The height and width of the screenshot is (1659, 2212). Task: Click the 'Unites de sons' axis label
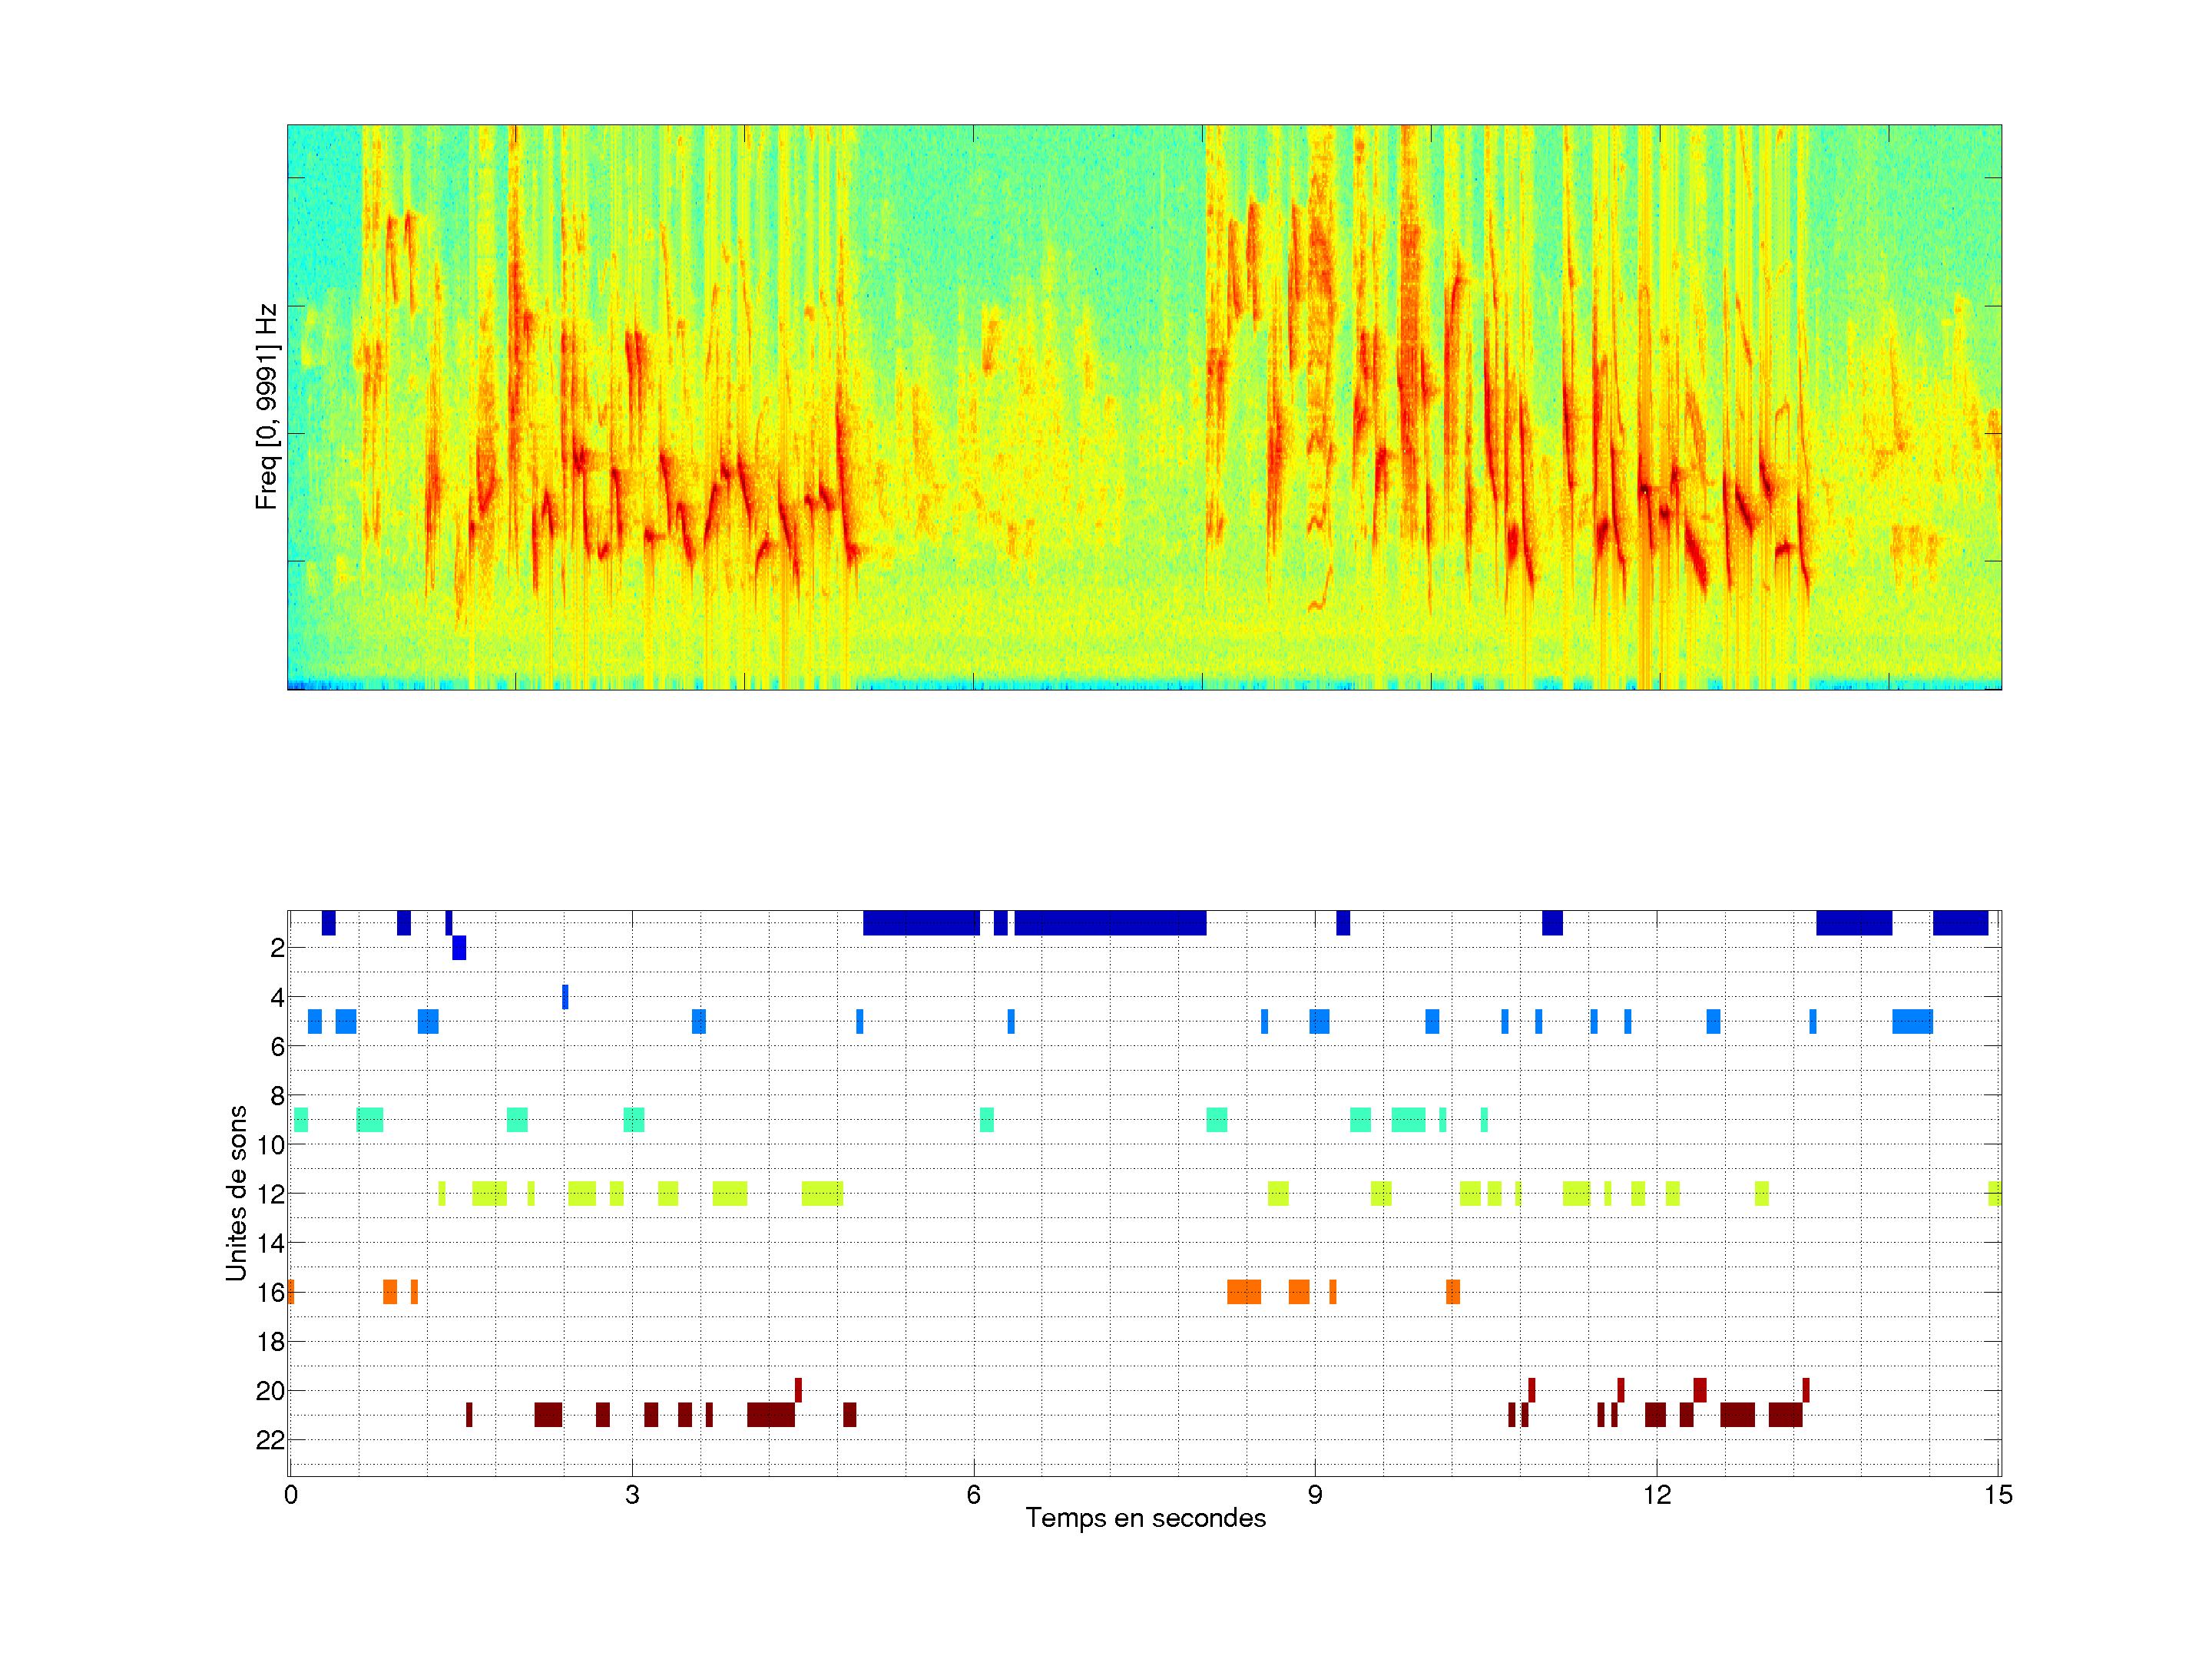236,1193
